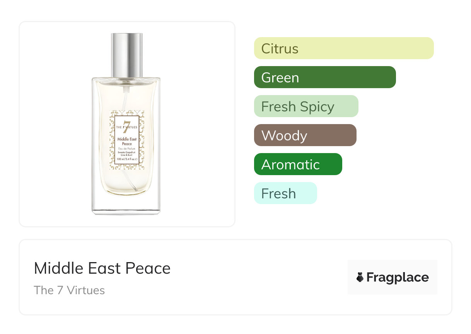Select the Citrus accord bar
This screenshot has width=471, height=334.
pos(343,48)
